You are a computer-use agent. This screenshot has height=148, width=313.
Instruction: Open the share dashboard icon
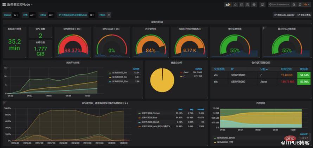pos(242,4)
